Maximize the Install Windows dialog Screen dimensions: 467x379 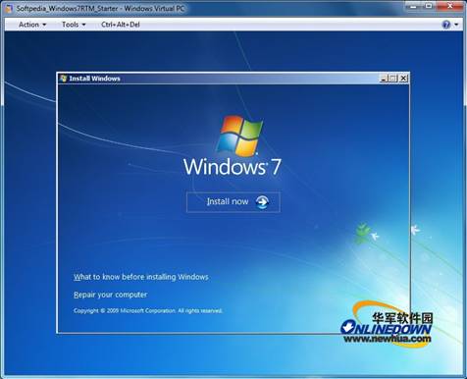[x=393, y=79]
